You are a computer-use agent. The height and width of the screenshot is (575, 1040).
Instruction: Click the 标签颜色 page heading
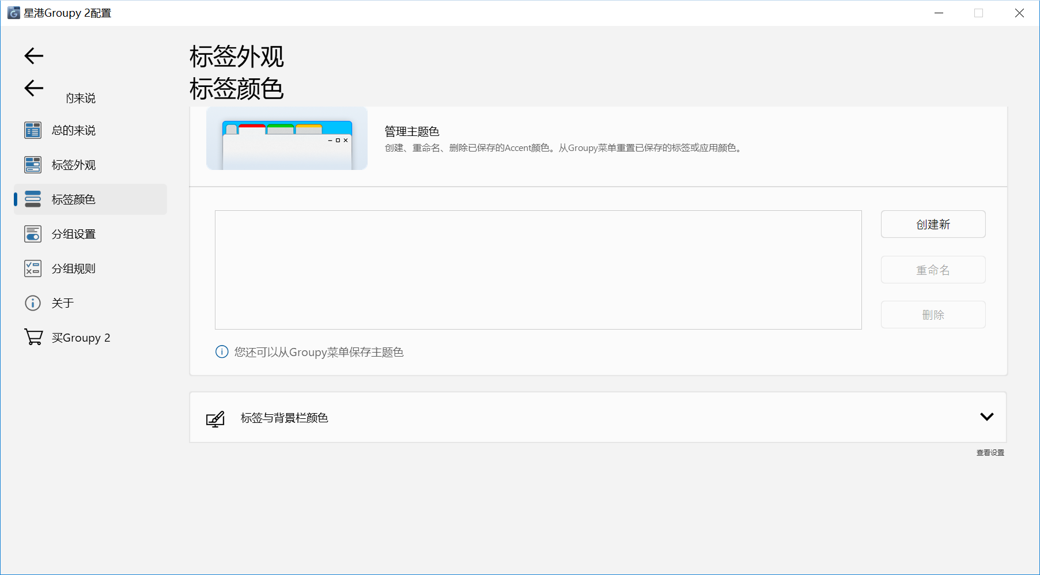click(x=236, y=89)
